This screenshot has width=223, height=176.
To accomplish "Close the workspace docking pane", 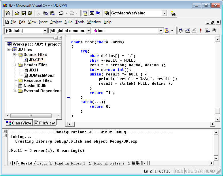I will tap(60, 38).
